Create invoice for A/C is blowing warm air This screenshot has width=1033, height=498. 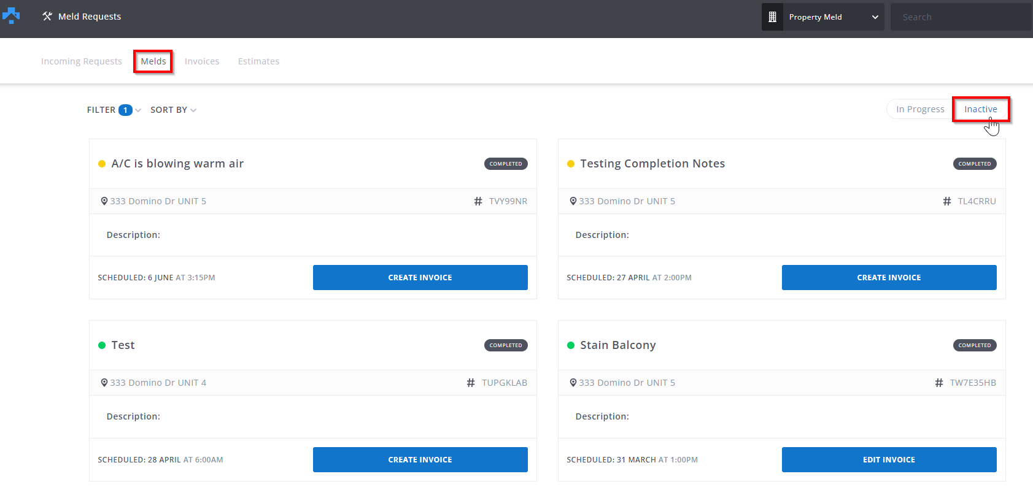point(420,278)
